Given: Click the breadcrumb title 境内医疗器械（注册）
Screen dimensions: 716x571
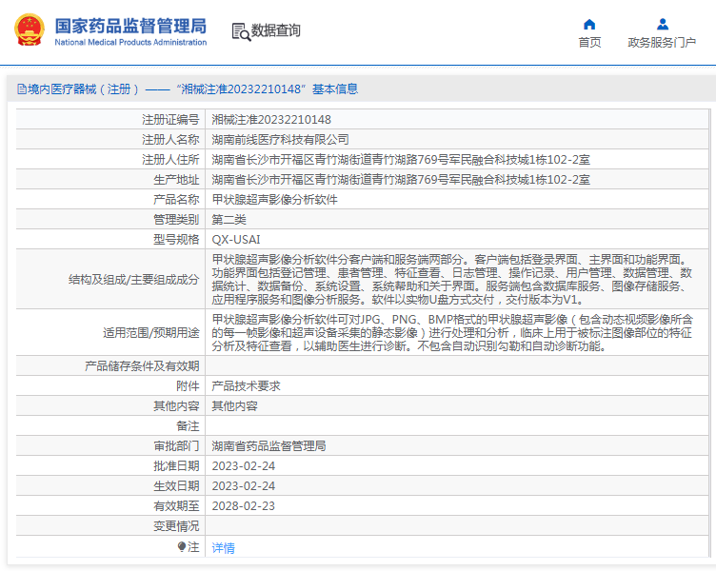Looking at the screenshot, I should (x=83, y=89).
